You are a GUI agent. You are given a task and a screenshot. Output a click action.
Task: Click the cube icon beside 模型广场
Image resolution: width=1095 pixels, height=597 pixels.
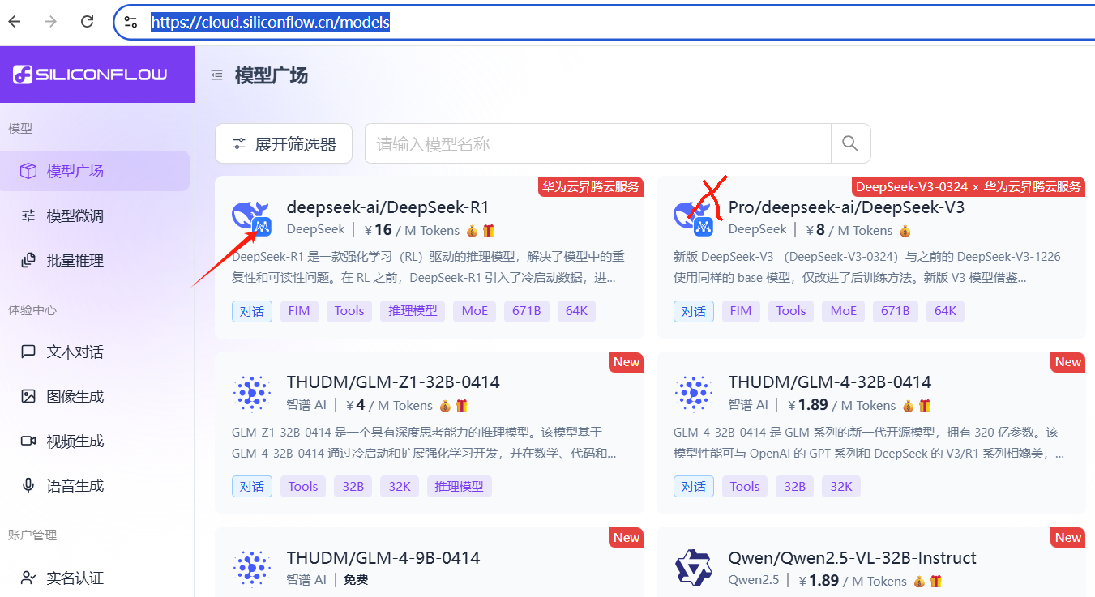(x=28, y=171)
